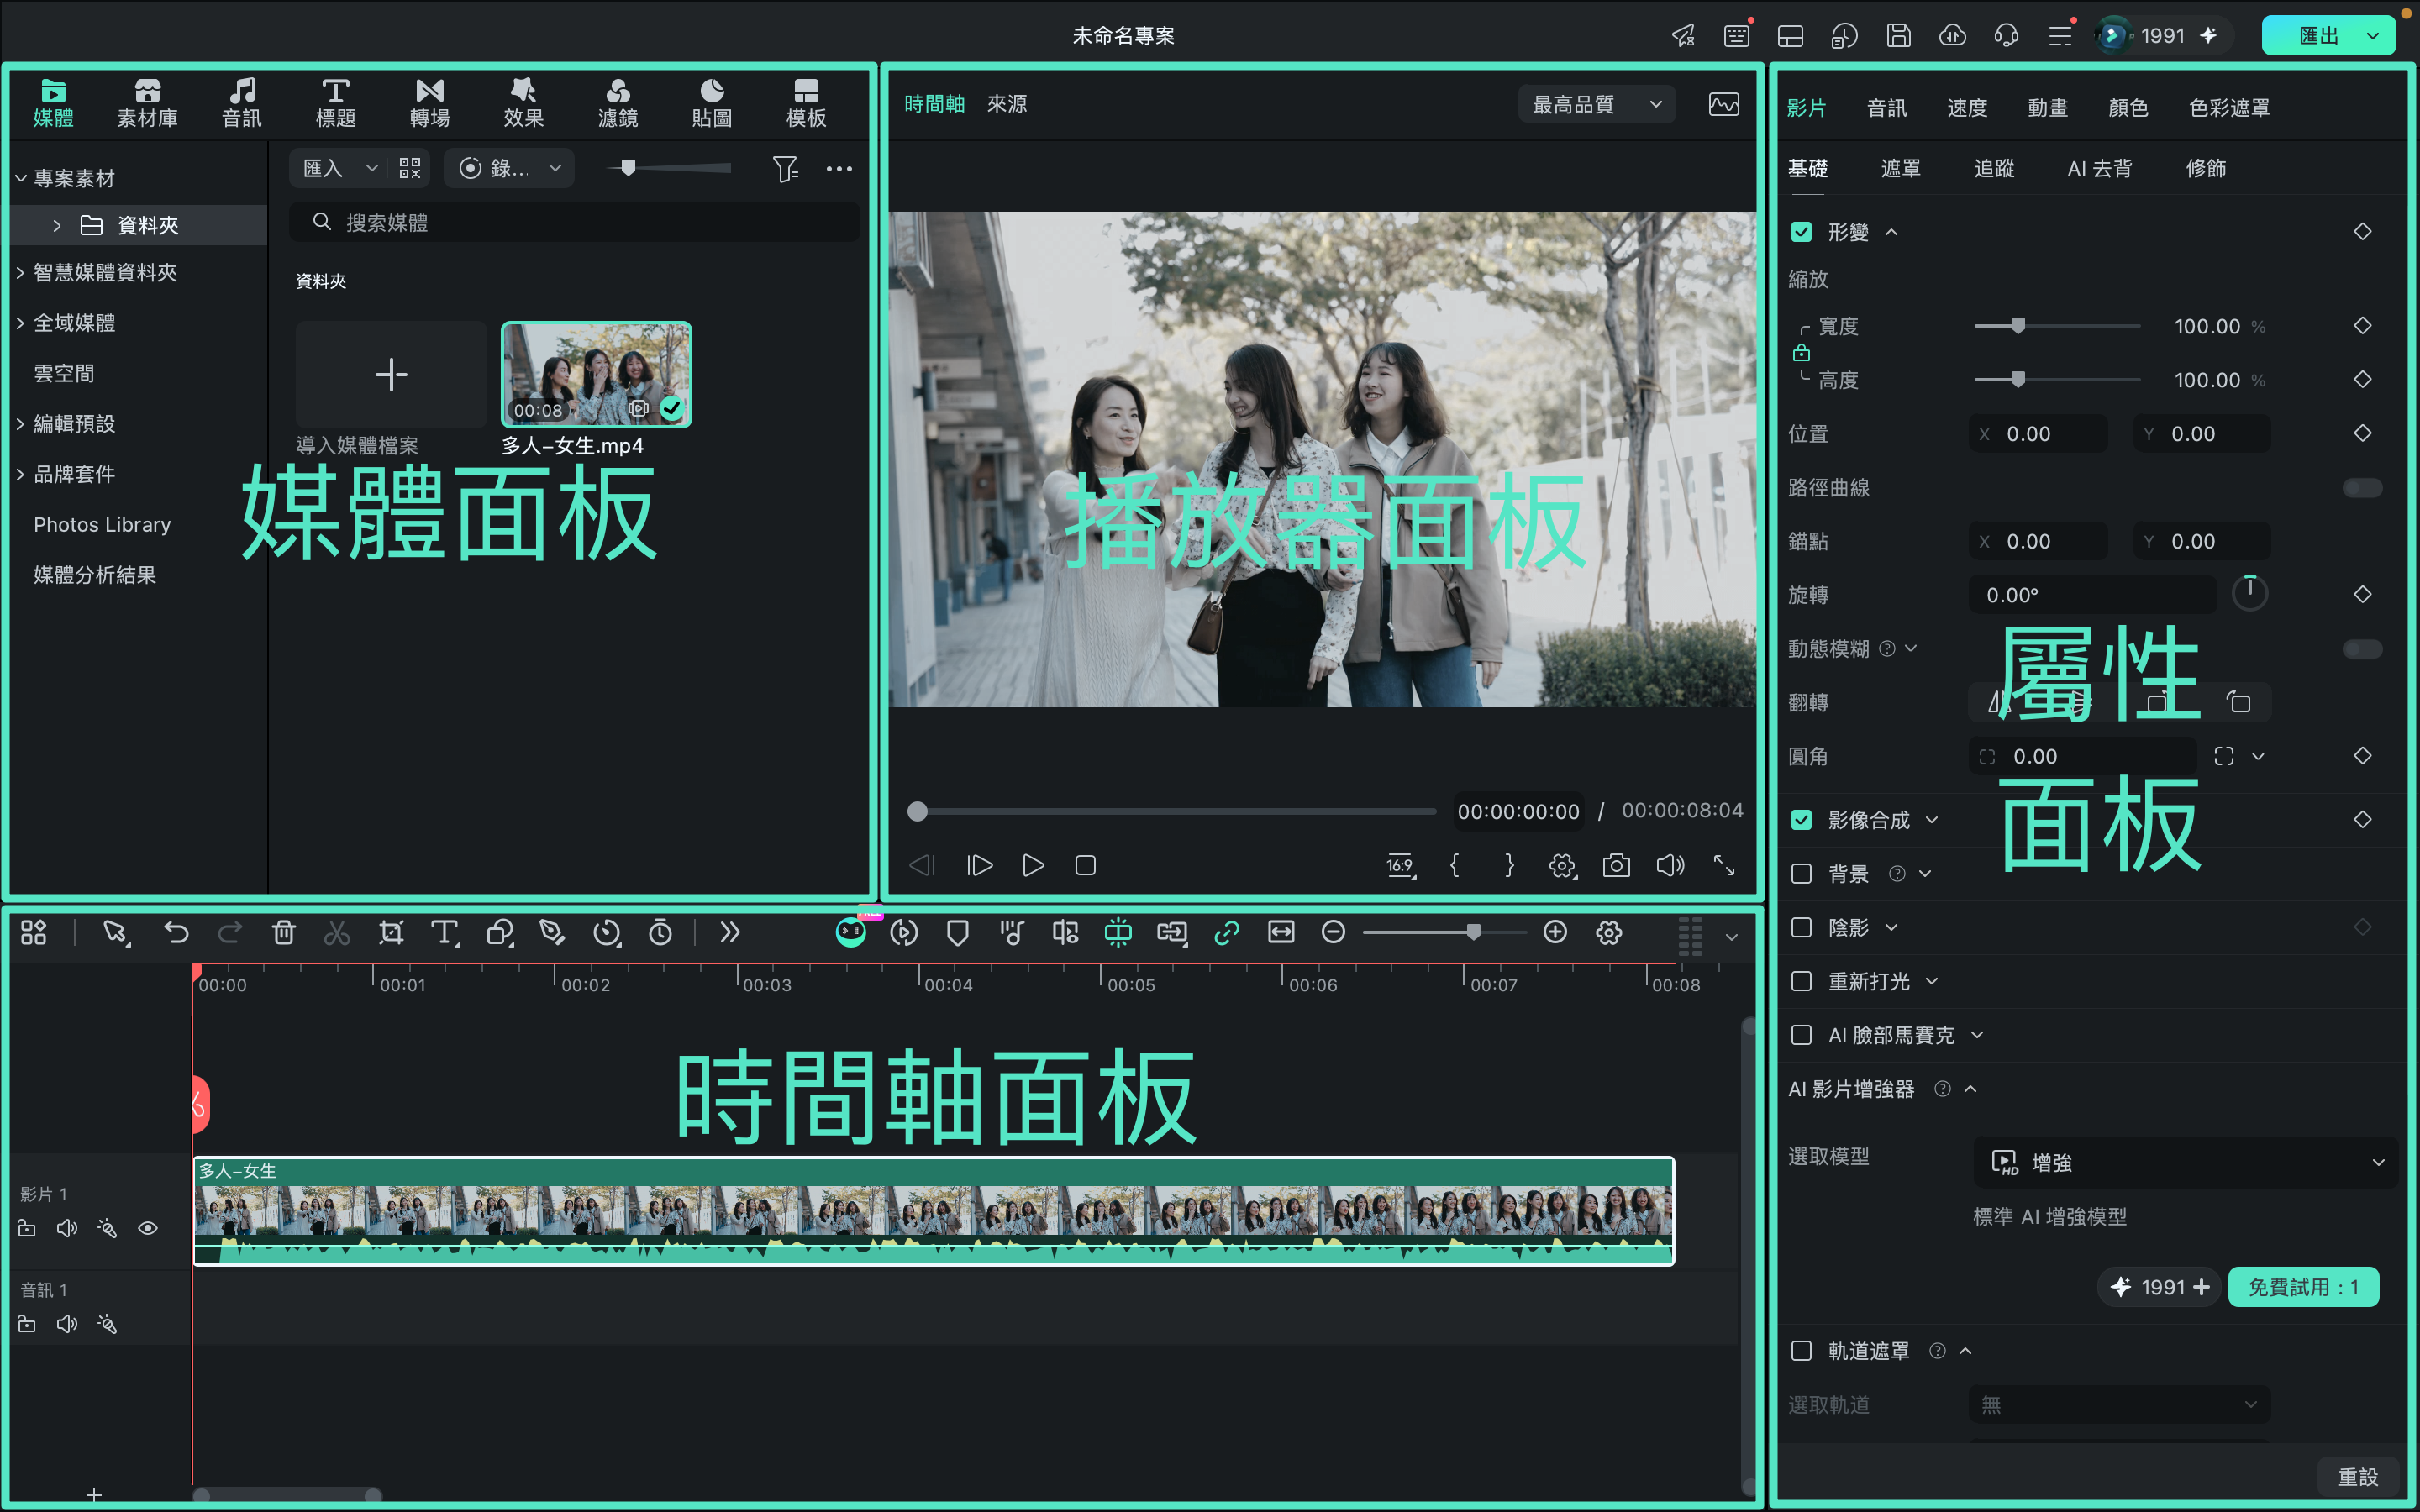Play the video in the player
The image size is (2420, 1512).
click(1033, 865)
